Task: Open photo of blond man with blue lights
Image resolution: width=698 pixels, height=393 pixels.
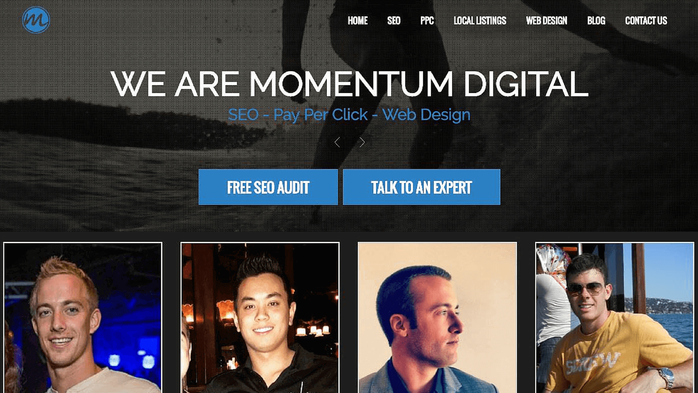Action: [x=83, y=317]
